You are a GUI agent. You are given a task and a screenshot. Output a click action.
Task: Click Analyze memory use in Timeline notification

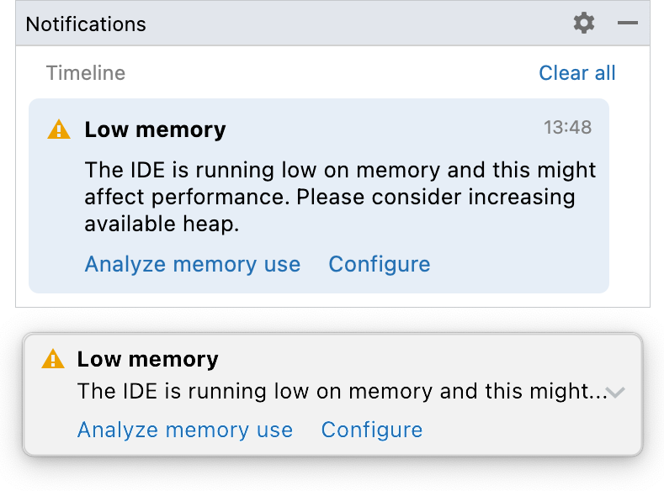(x=193, y=264)
